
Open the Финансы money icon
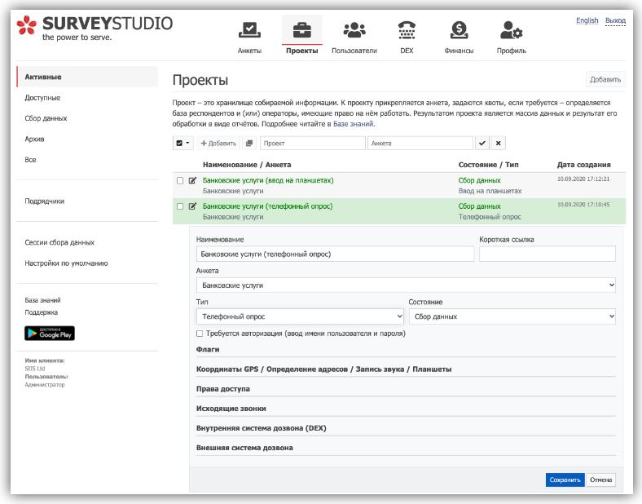459,30
